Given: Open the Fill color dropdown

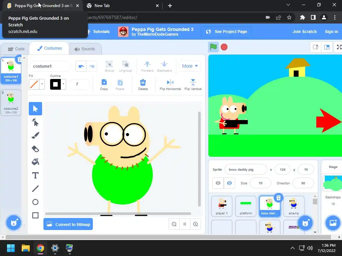Looking at the screenshot, I should point(42,84).
